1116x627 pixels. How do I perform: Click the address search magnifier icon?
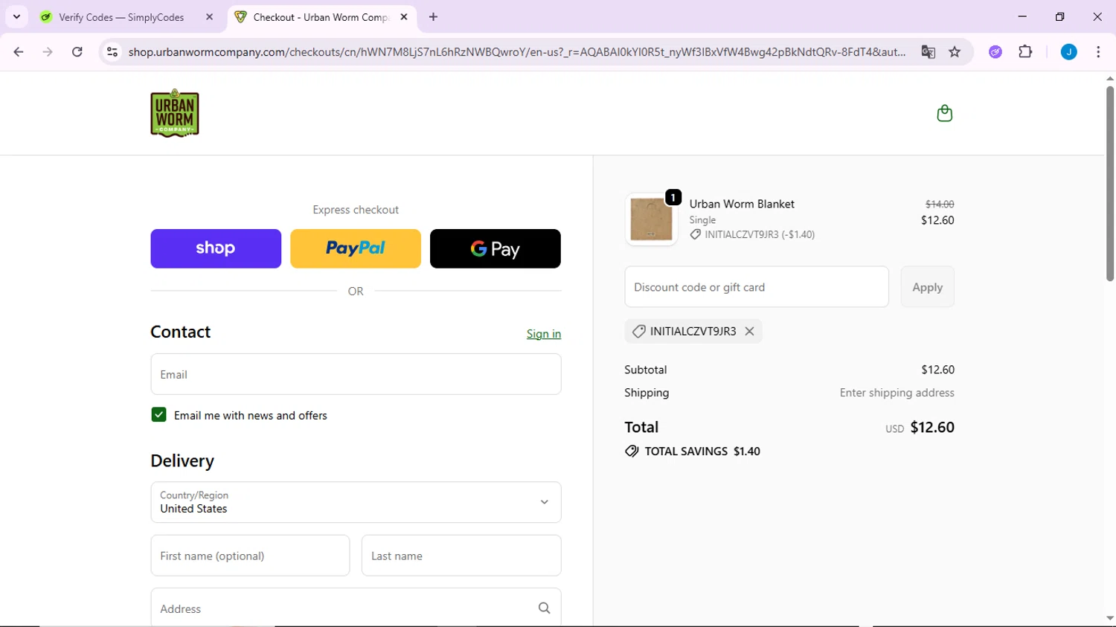click(x=545, y=608)
